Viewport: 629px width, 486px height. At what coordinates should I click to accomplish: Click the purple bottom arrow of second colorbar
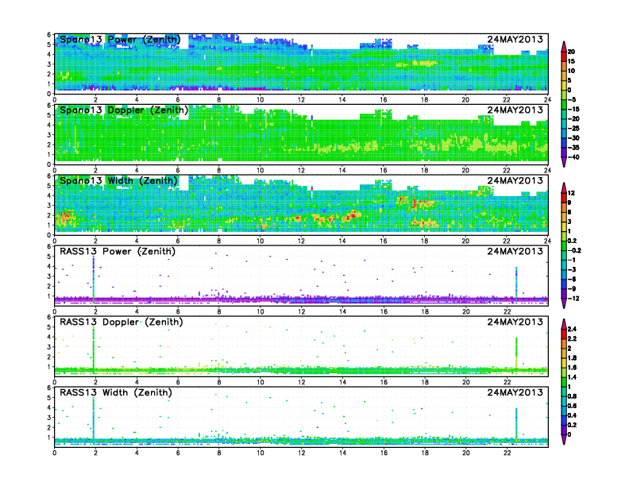pyautogui.click(x=564, y=303)
